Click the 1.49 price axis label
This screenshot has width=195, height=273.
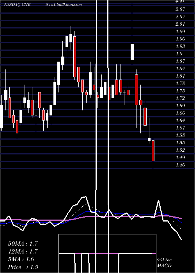click(x=180, y=157)
